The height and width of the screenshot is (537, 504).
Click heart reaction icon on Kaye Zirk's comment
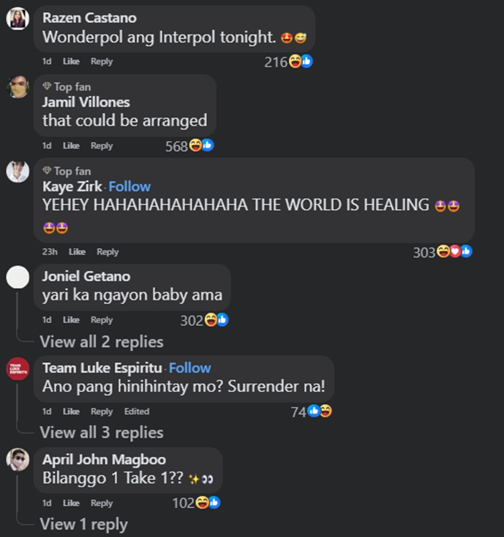(x=455, y=252)
